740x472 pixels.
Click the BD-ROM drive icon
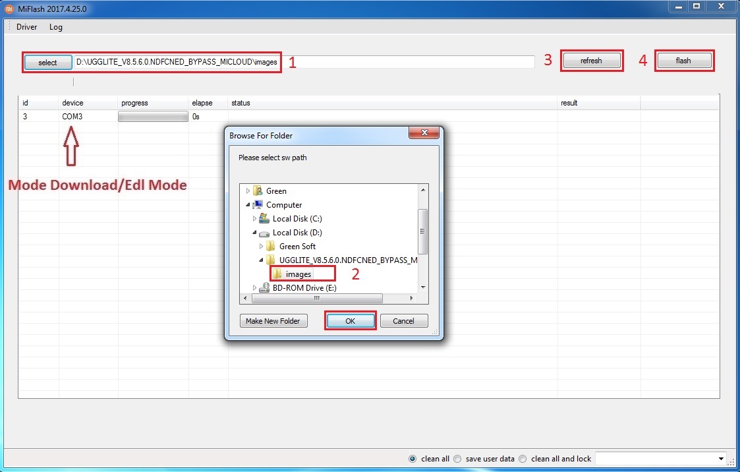pos(264,288)
